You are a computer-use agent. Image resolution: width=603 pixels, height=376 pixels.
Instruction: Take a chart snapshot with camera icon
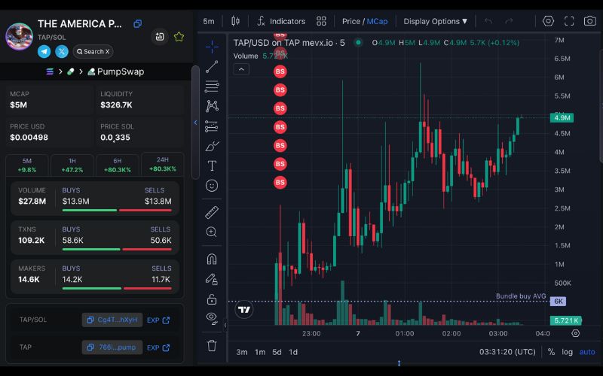(x=589, y=21)
